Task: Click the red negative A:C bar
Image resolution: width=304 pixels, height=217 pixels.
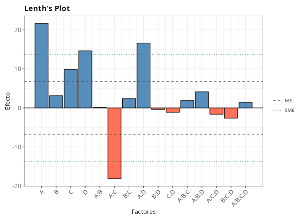Action: pyautogui.click(x=114, y=143)
